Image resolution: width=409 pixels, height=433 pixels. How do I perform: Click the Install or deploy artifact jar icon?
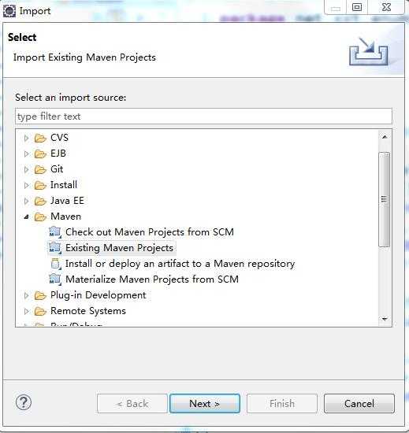click(55, 264)
